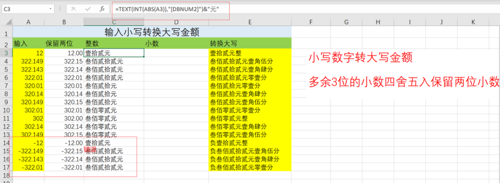Screen dimensions: 500x183
Task: Click the confirm checkmark icon in formula bar
Action: pos(88,9)
